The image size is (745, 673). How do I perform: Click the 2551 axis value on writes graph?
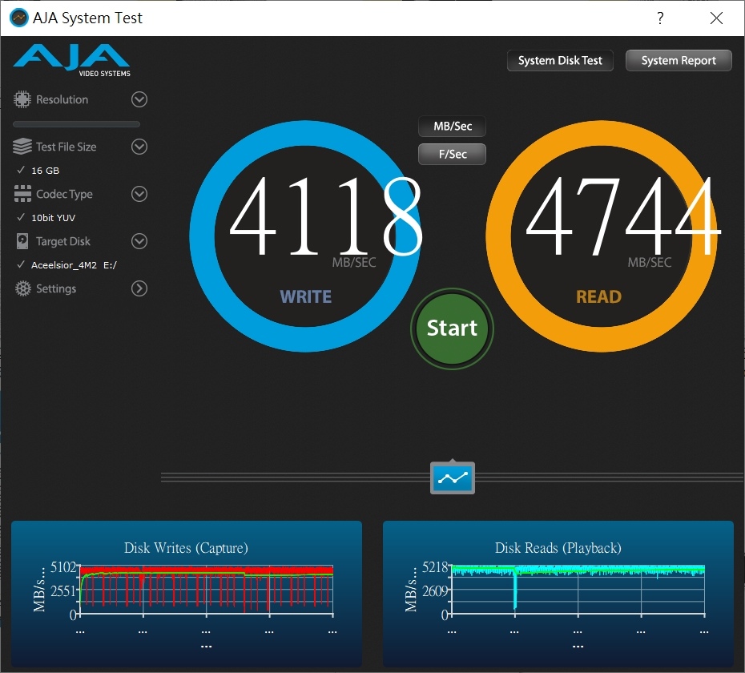point(63,591)
